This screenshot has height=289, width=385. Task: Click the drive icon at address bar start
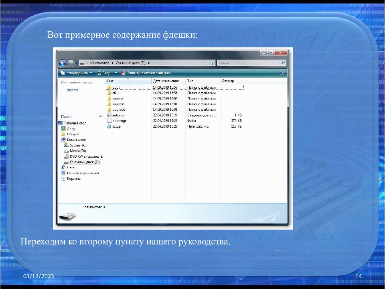[x=82, y=63]
